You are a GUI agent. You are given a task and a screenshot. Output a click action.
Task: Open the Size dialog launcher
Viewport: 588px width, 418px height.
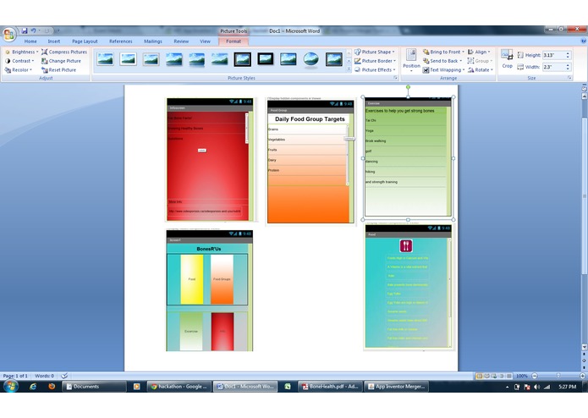pyautogui.click(x=569, y=78)
